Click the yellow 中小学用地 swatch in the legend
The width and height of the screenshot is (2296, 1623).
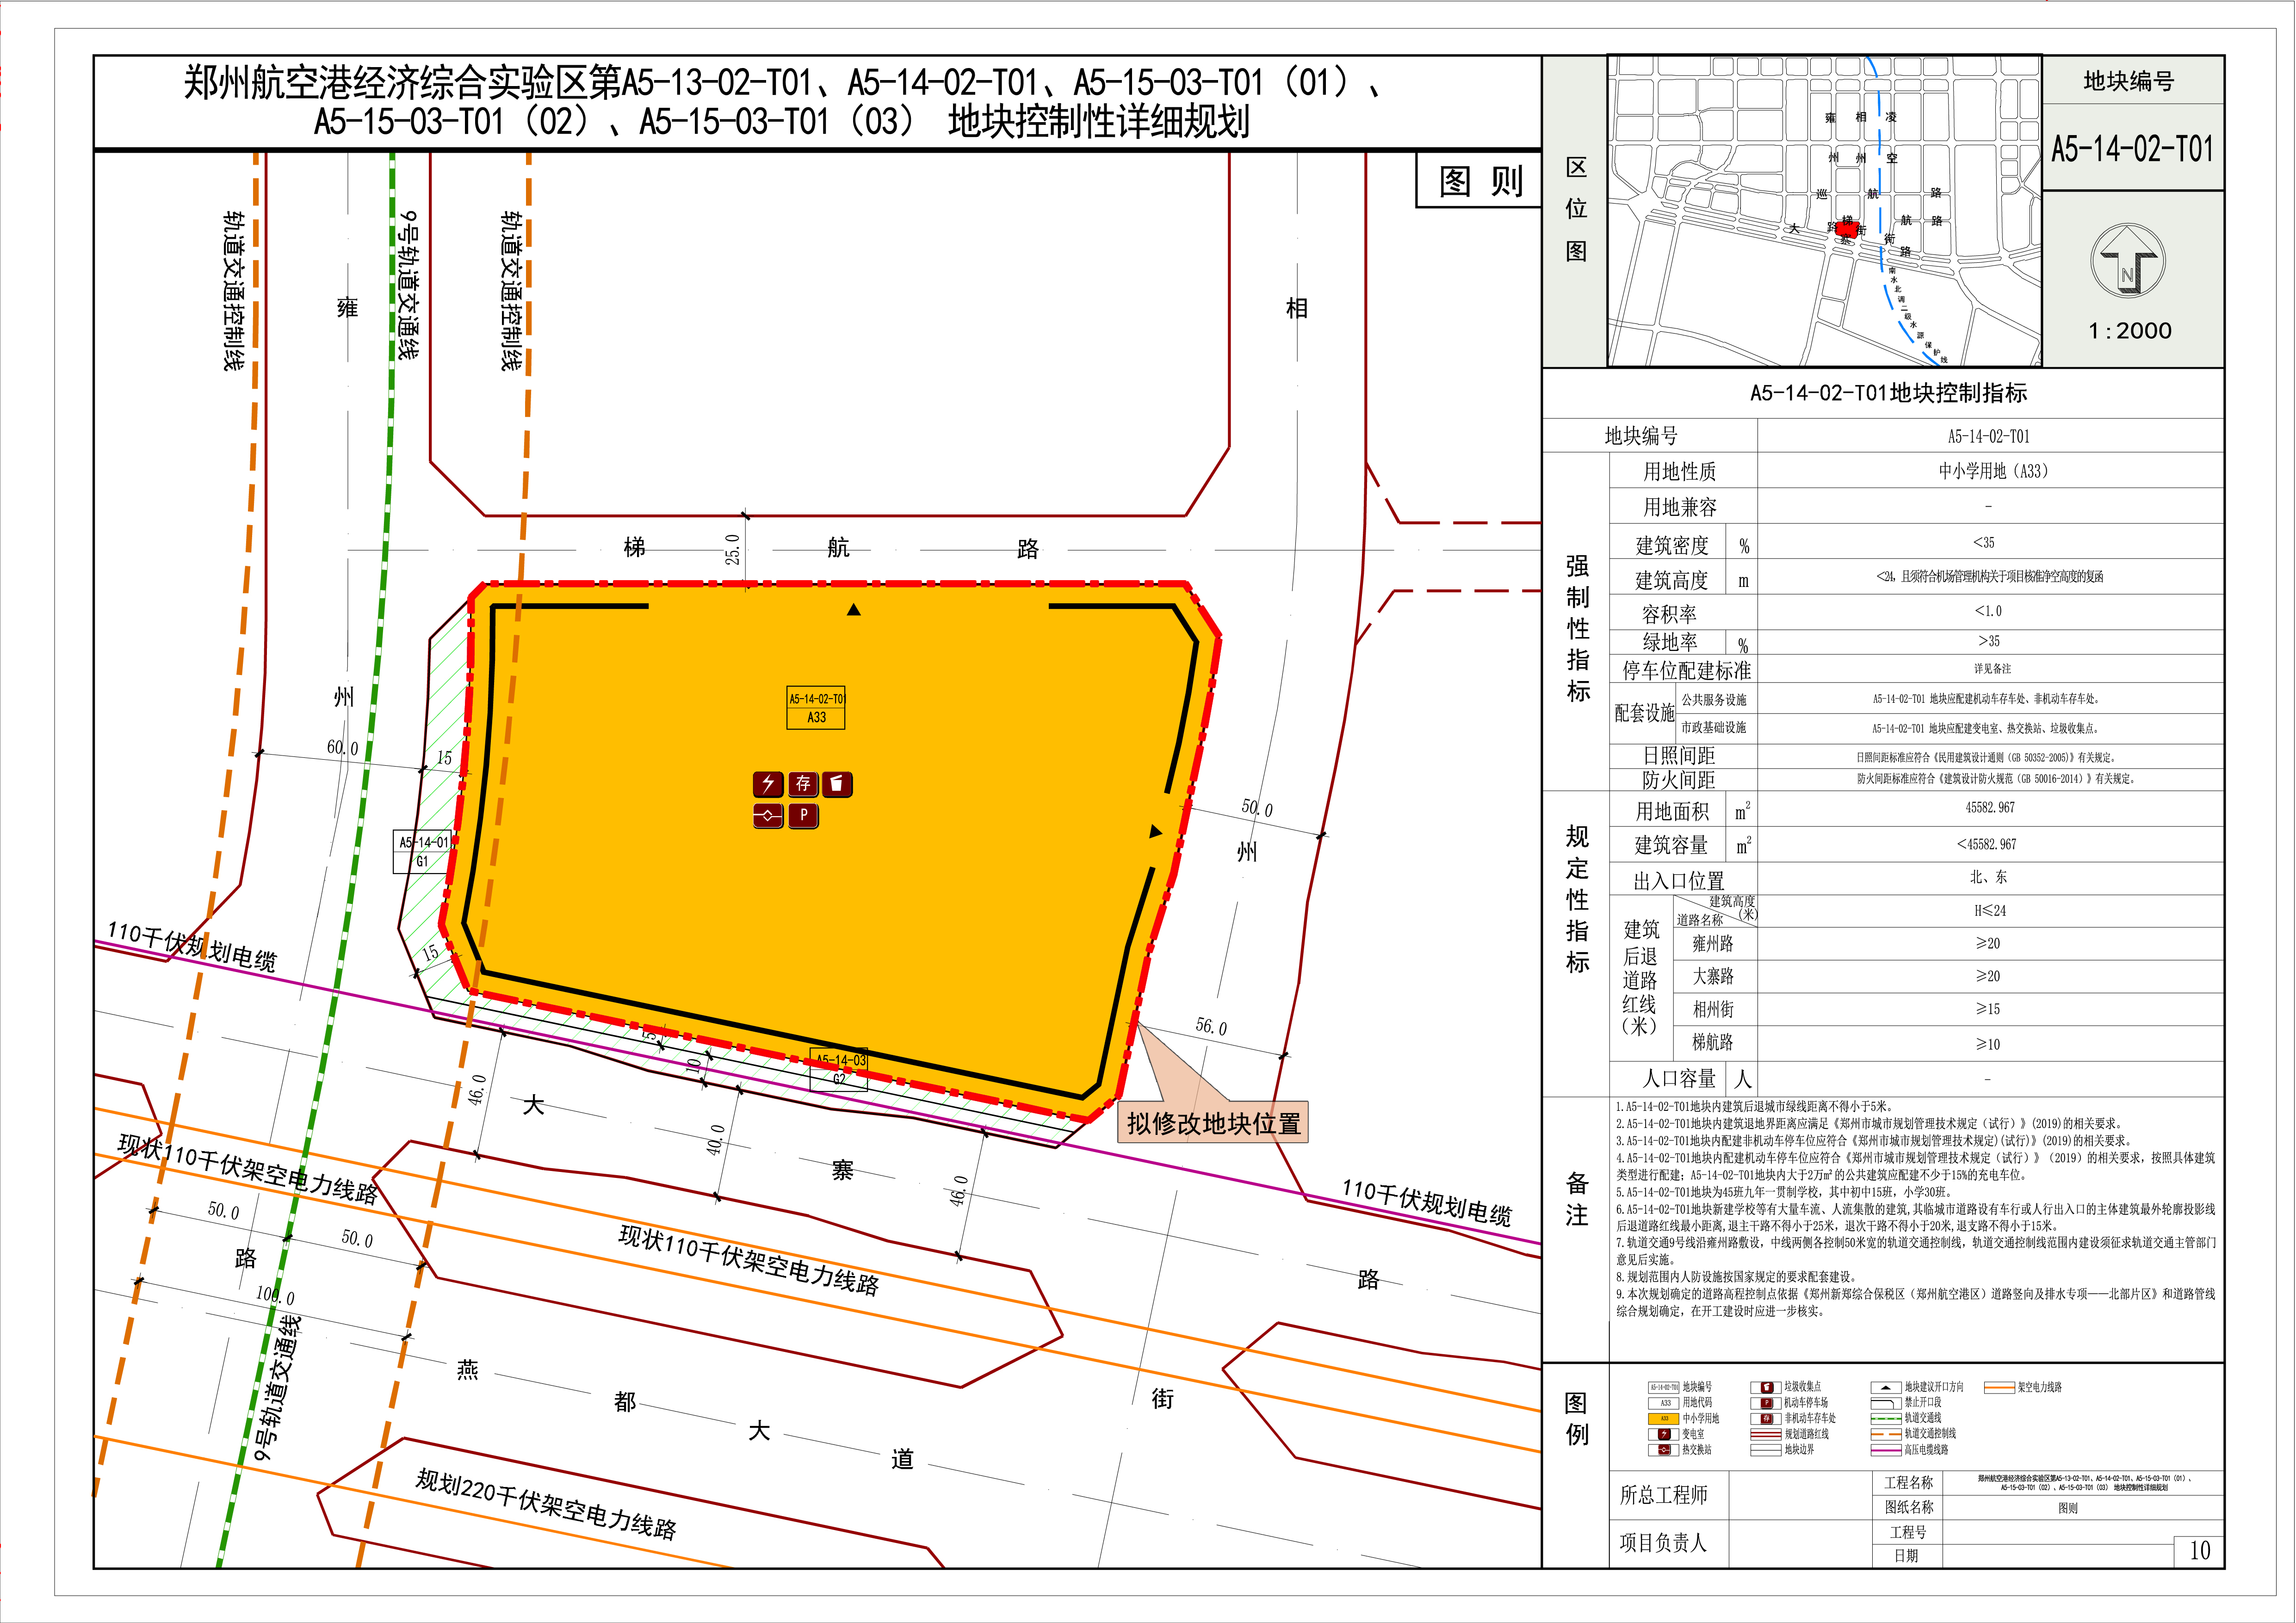pyautogui.click(x=1664, y=1418)
